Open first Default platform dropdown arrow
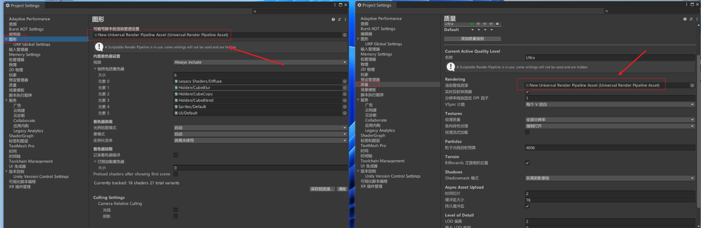Screen dimensions: 701x228 473,30
